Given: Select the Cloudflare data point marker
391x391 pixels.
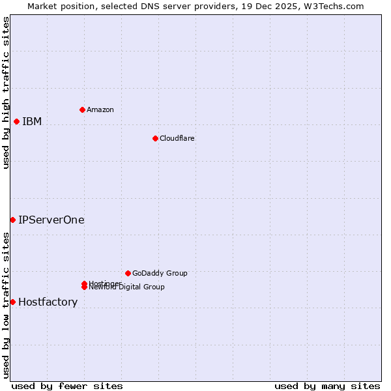Looking at the screenshot, I should tap(155, 138).
